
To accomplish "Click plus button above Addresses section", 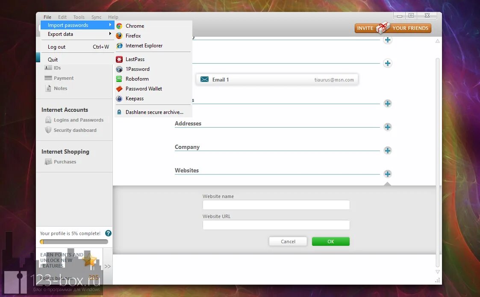I will point(388,103).
